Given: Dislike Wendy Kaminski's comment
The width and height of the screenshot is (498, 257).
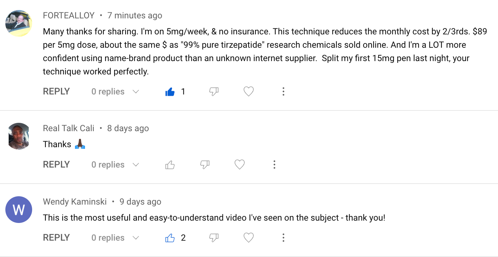Looking at the screenshot, I should tap(214, 238).
